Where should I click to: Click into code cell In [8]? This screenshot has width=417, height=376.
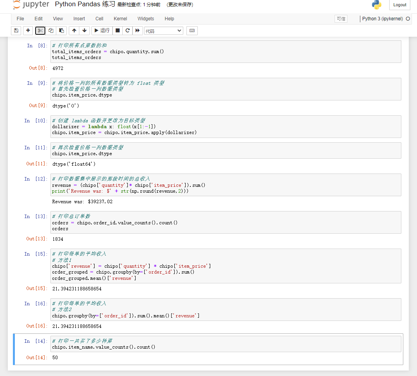pyautogui.click(x=226, y=52)
